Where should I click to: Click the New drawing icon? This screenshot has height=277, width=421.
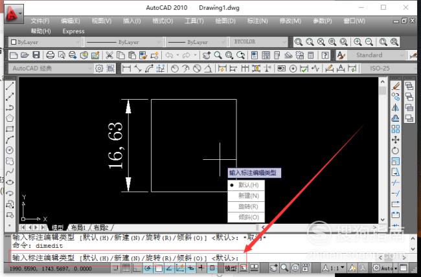coord(14,55)
